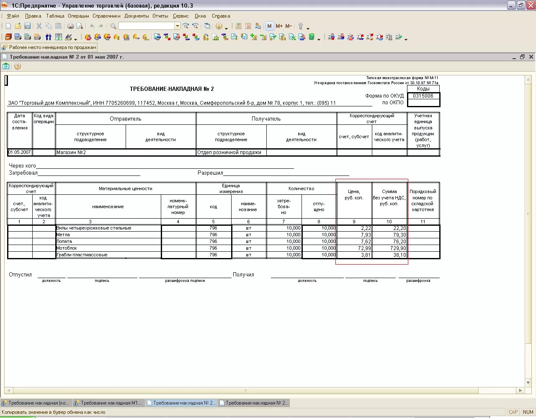Open dropdown arrow after Sigma report icons

406,39
